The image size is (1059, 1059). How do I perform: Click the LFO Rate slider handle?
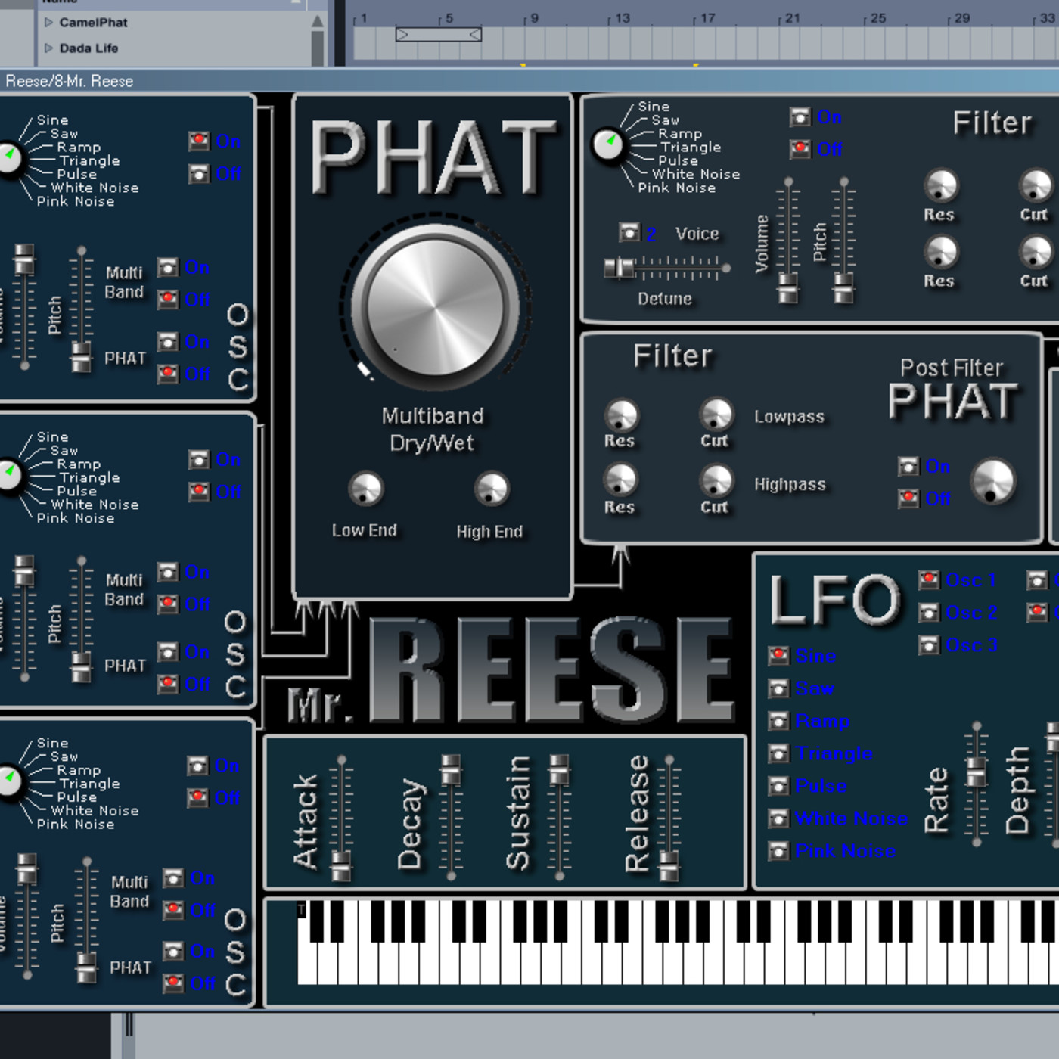[976, 772]
